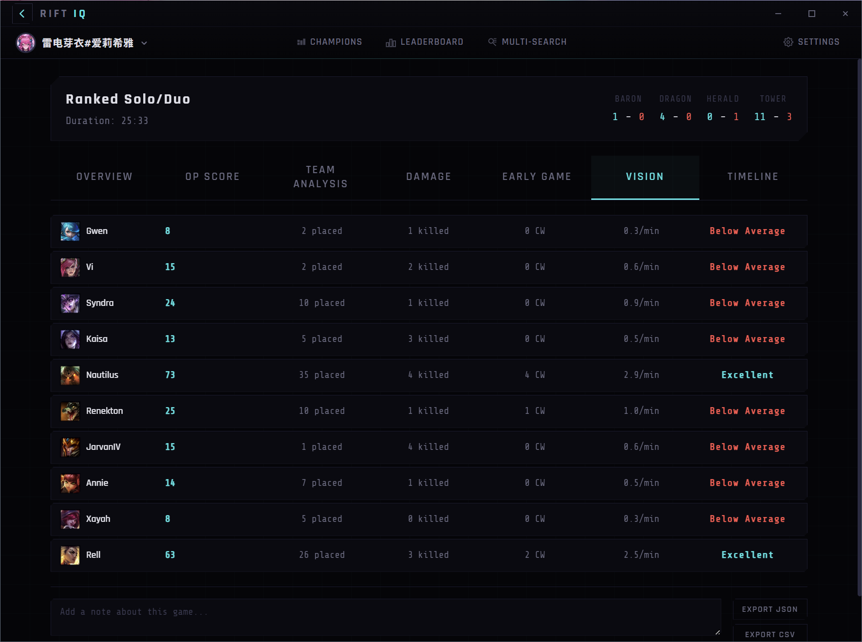Open the Team Analysis tab
Viewport: 862px width, 642px height.
(x=320, y=177)
